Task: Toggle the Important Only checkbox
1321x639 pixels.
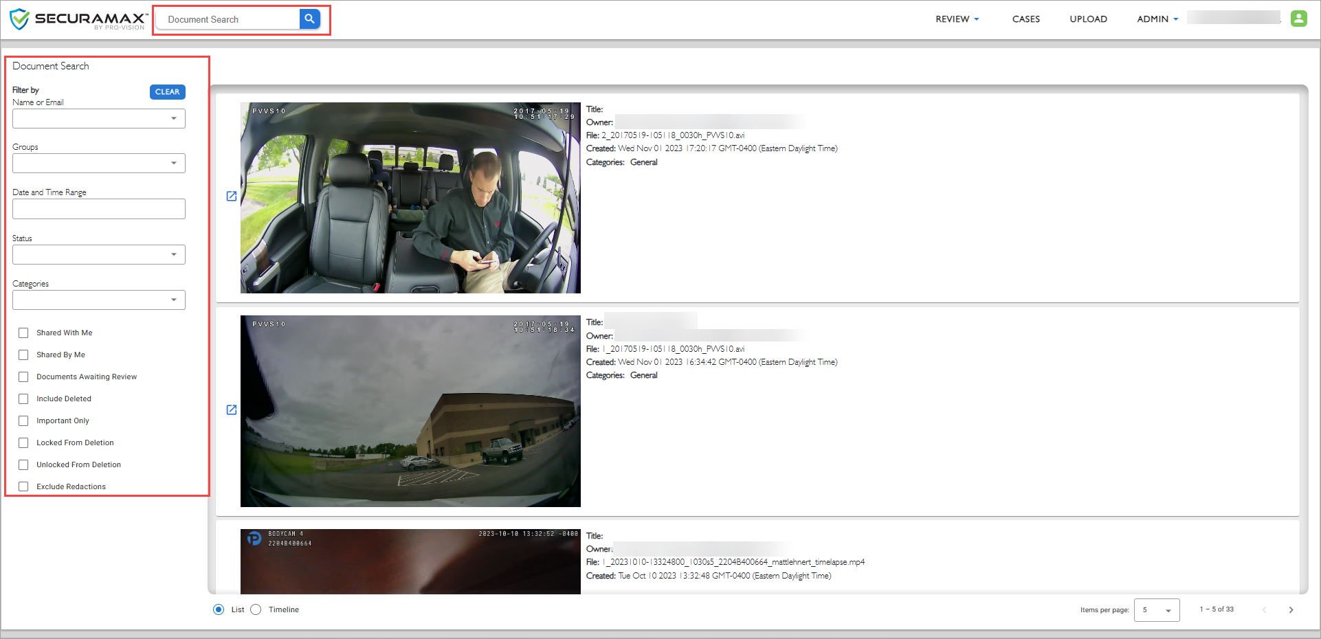Action: 23,421
